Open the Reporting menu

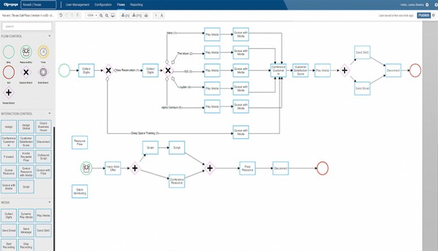(136, 5)
